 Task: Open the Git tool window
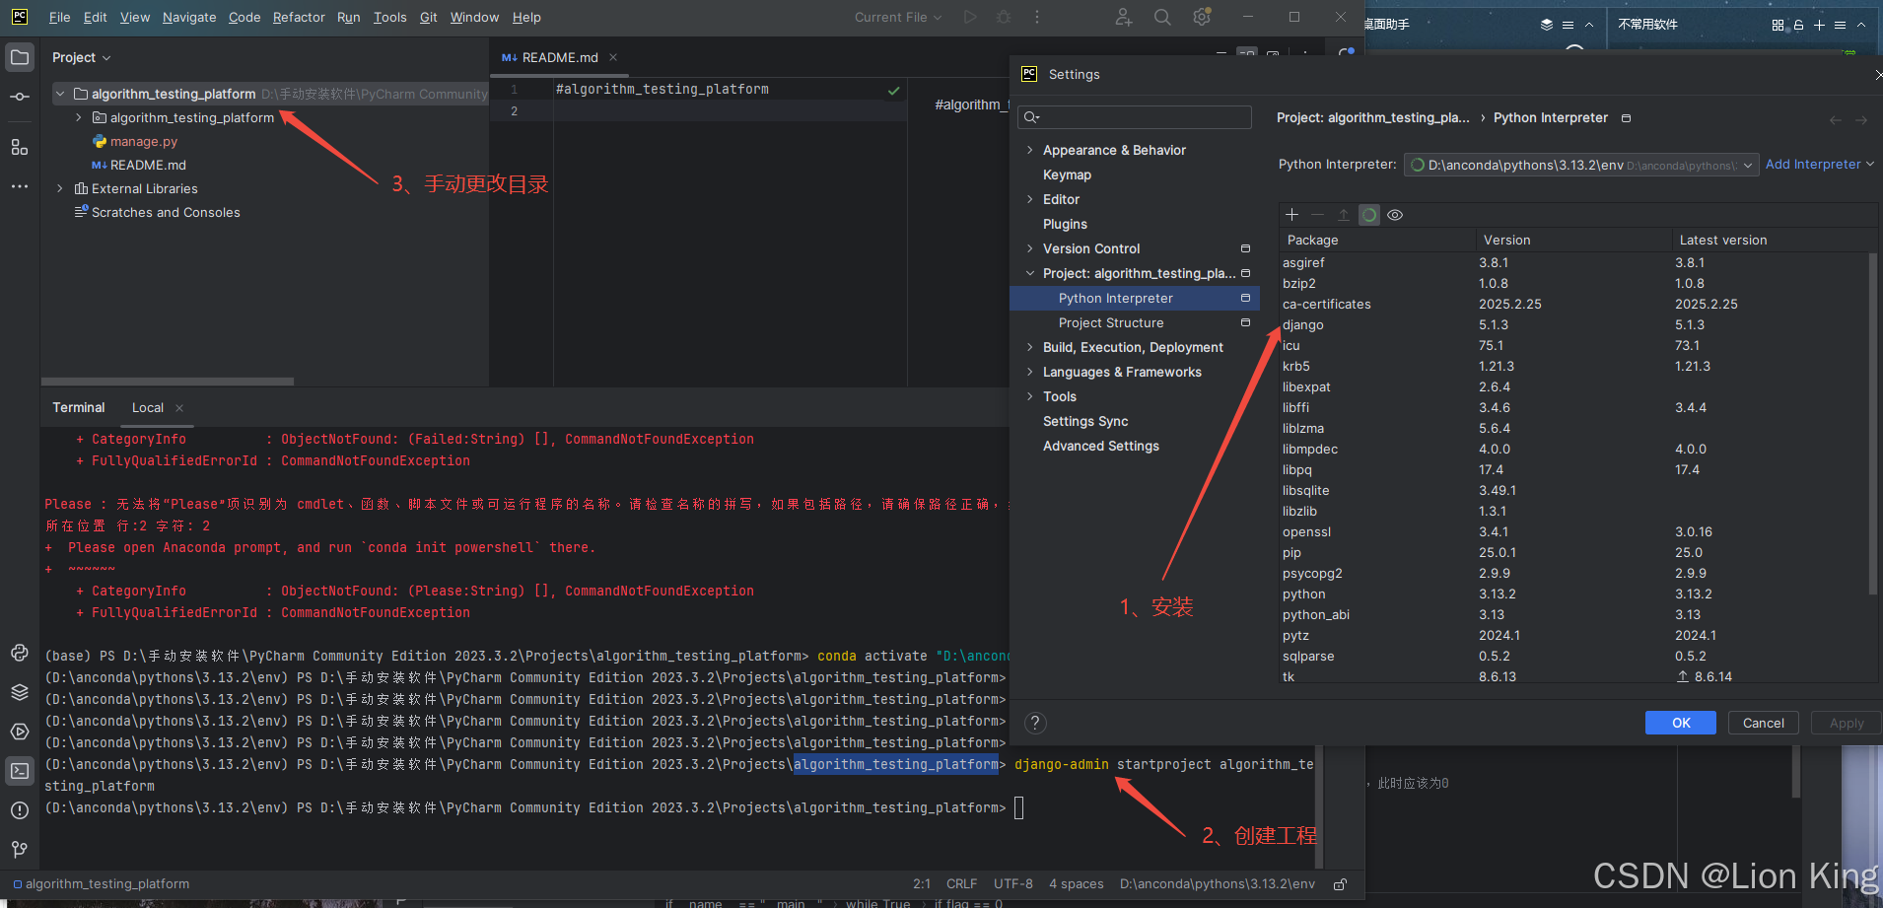(x=20, y=849)
